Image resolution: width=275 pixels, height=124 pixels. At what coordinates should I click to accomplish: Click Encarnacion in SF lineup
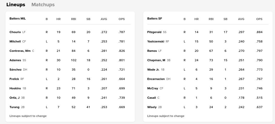tap(156, 79)
